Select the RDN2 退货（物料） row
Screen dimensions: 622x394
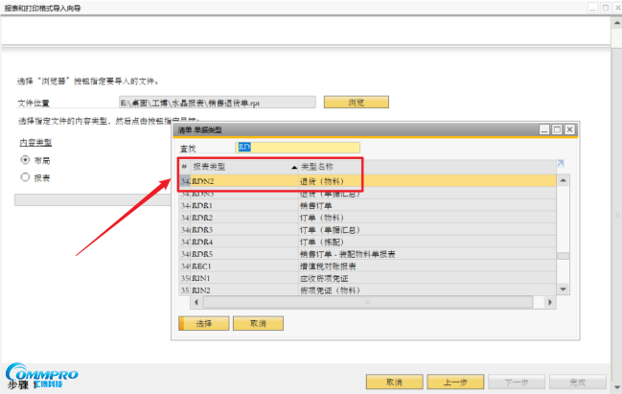point(364,179)
